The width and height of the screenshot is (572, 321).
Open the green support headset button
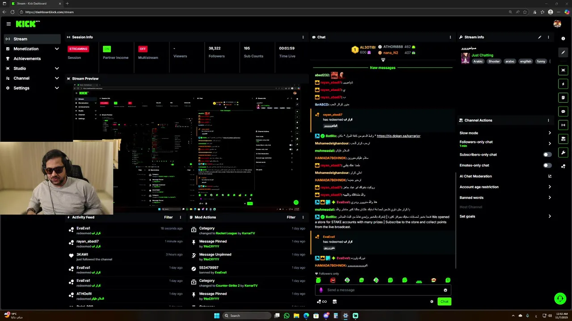pyautogui.click(x=559, y=298)
